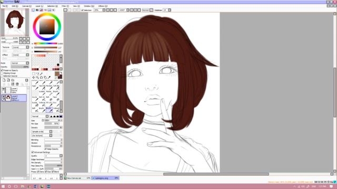337x189 pixels.
Task: Switch to the New Canvas document tab
Action: click(77, 178)
